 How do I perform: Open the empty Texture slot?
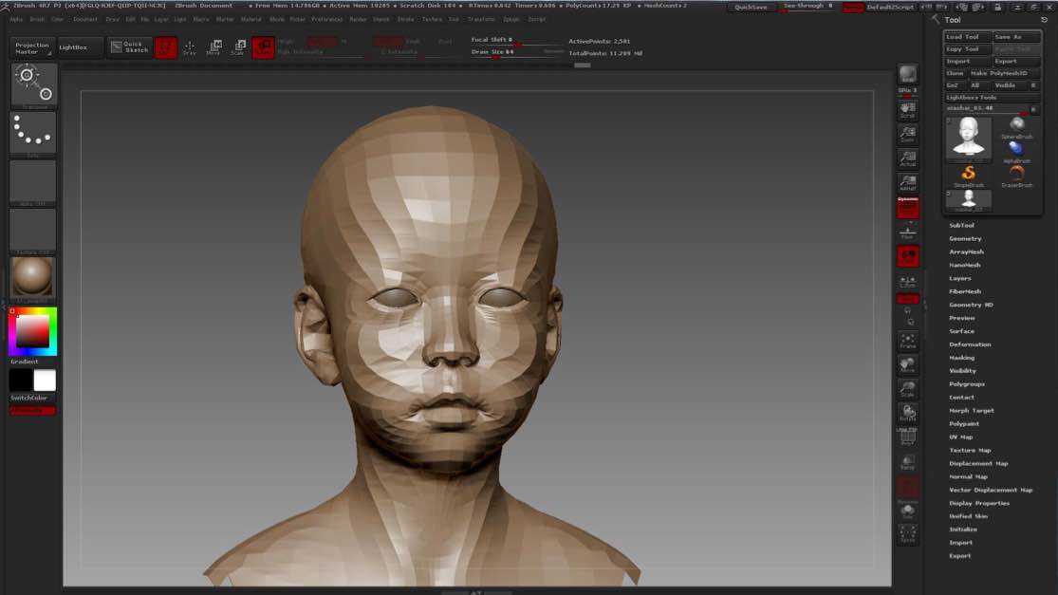[x=33, y=231]
